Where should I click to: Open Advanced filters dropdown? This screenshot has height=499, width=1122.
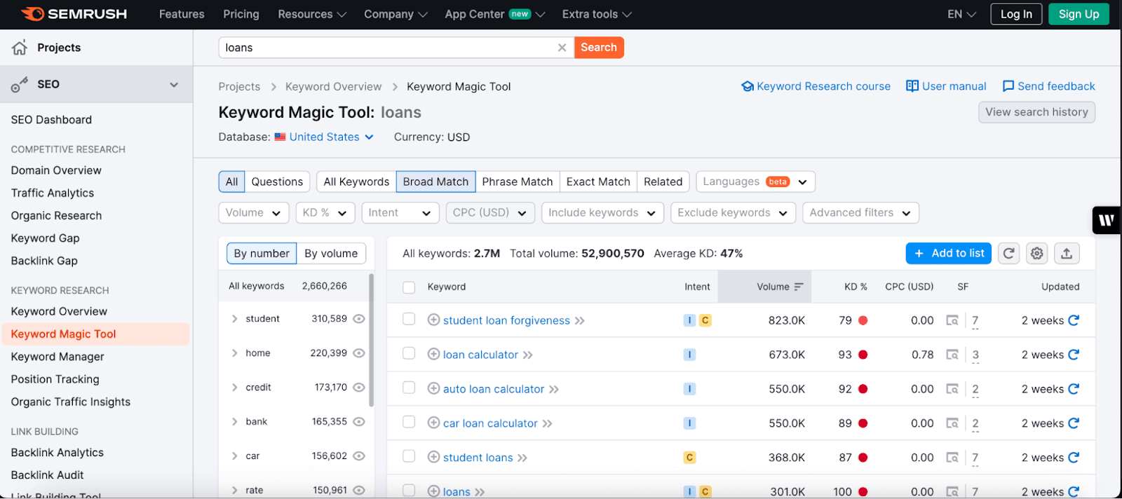[860, 213]
